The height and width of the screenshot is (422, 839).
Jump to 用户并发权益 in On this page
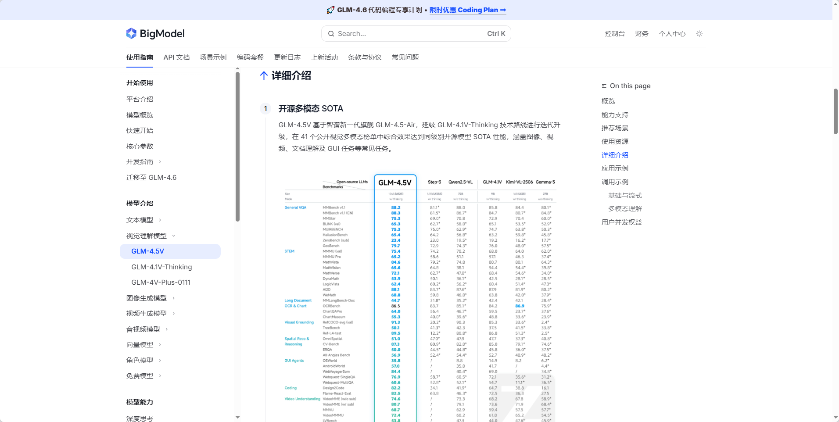[621, 222]
